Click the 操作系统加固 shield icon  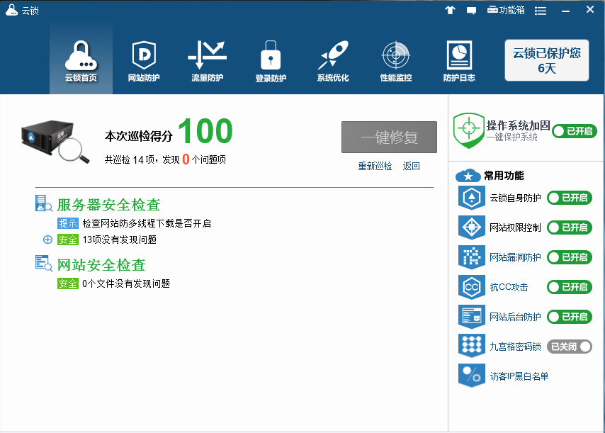click(468, 130)
